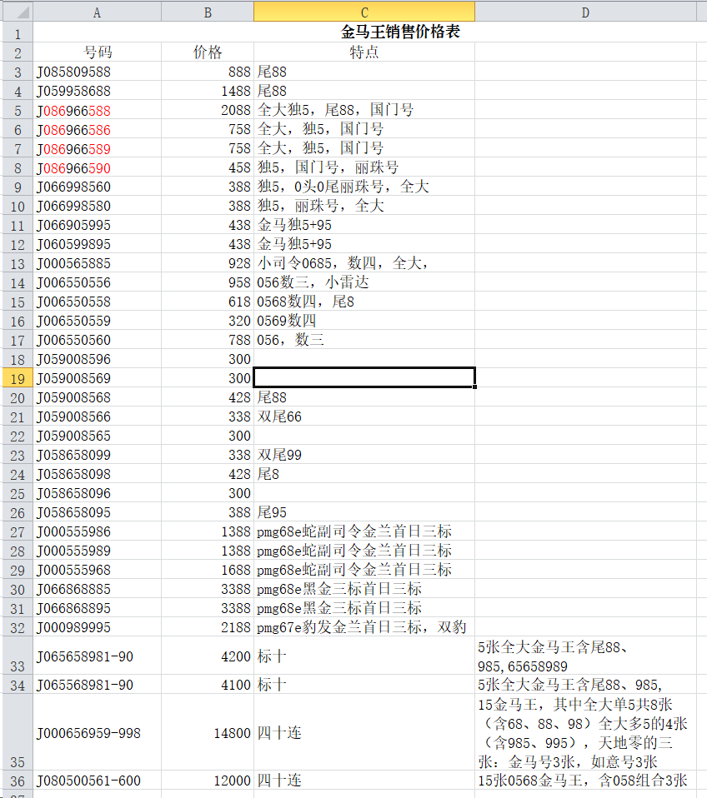
Task: Click the title 金马王销售价格表
Action: tap(400, 32)
